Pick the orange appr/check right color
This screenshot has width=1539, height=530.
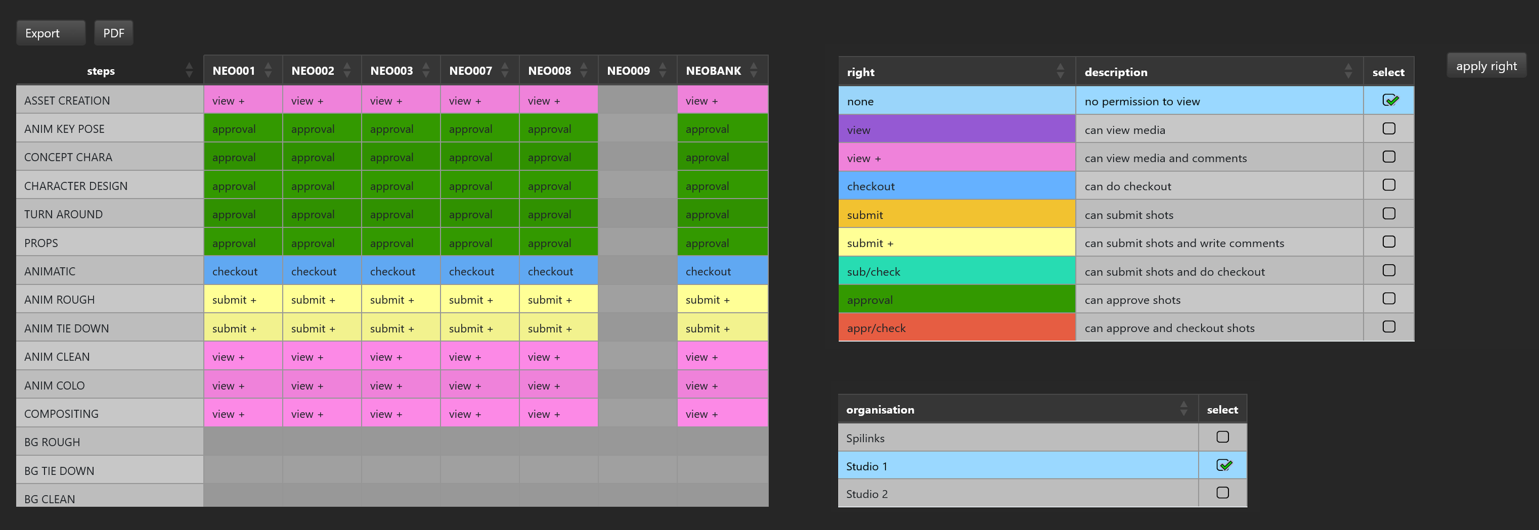pyautogui.click(x=956, y=328)
